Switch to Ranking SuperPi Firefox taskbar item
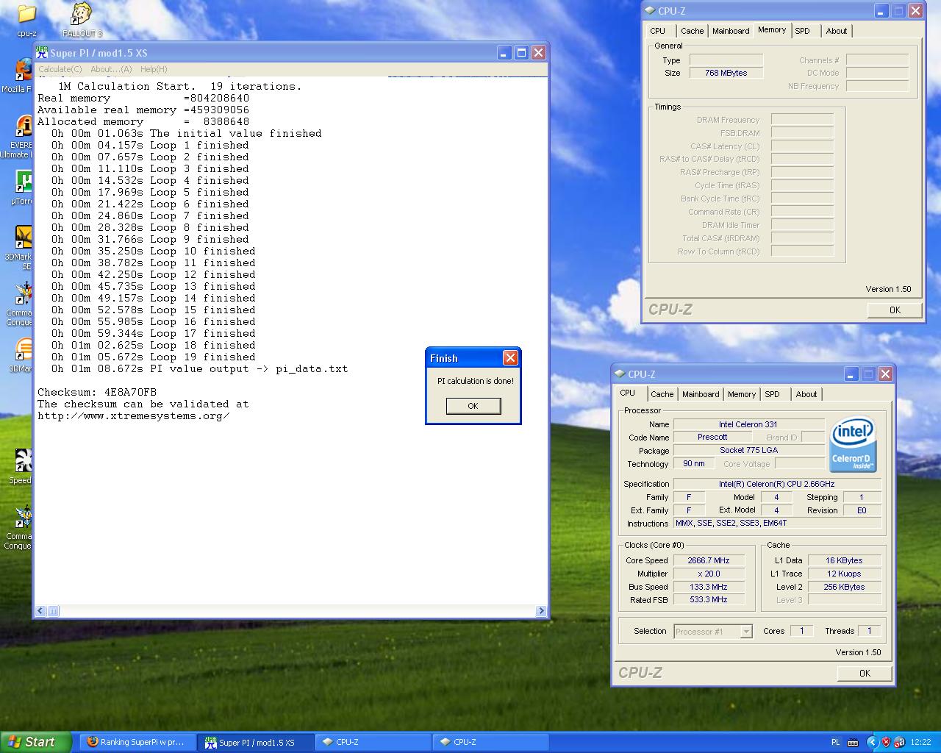 click(137, 742)
